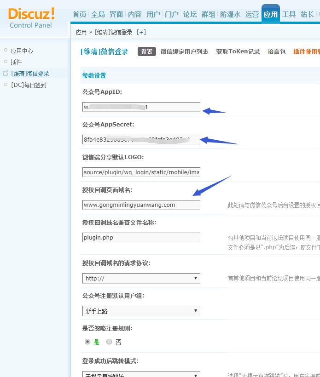This screenshot has width=320, height=377.
Task: Click the 公众号AppID input field
Action: click(x=141, y=107)
